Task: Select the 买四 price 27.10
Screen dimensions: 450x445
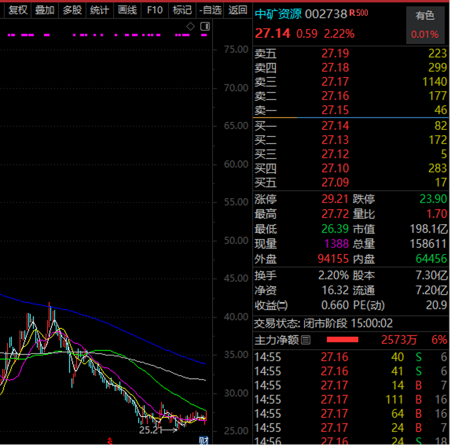Action: click(335, 168)
